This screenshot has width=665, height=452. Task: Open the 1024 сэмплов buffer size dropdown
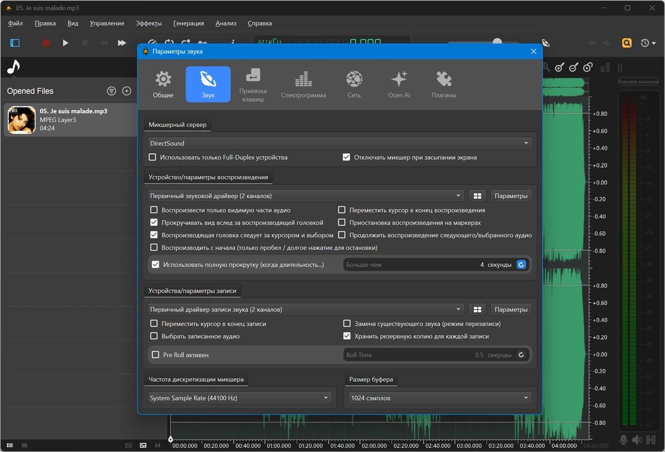click(440, 398)
